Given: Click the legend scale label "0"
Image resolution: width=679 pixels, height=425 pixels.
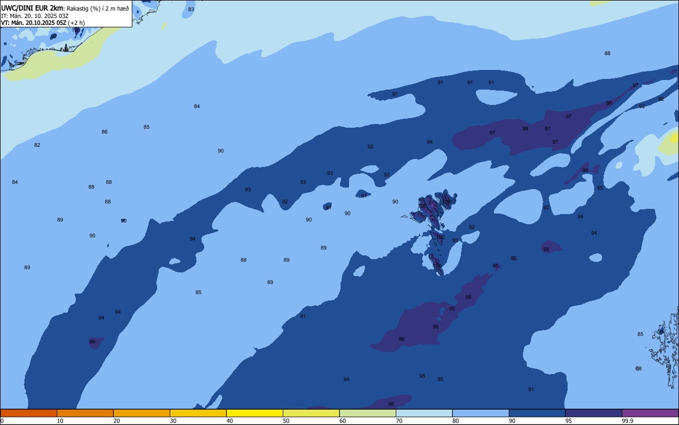Looking at the screenshot, I should click(x=2, y=421).
